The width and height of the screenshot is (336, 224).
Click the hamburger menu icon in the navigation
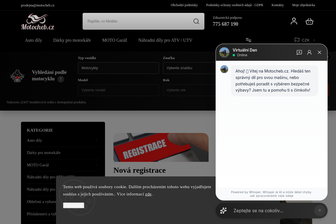click(x=248, y=40)
